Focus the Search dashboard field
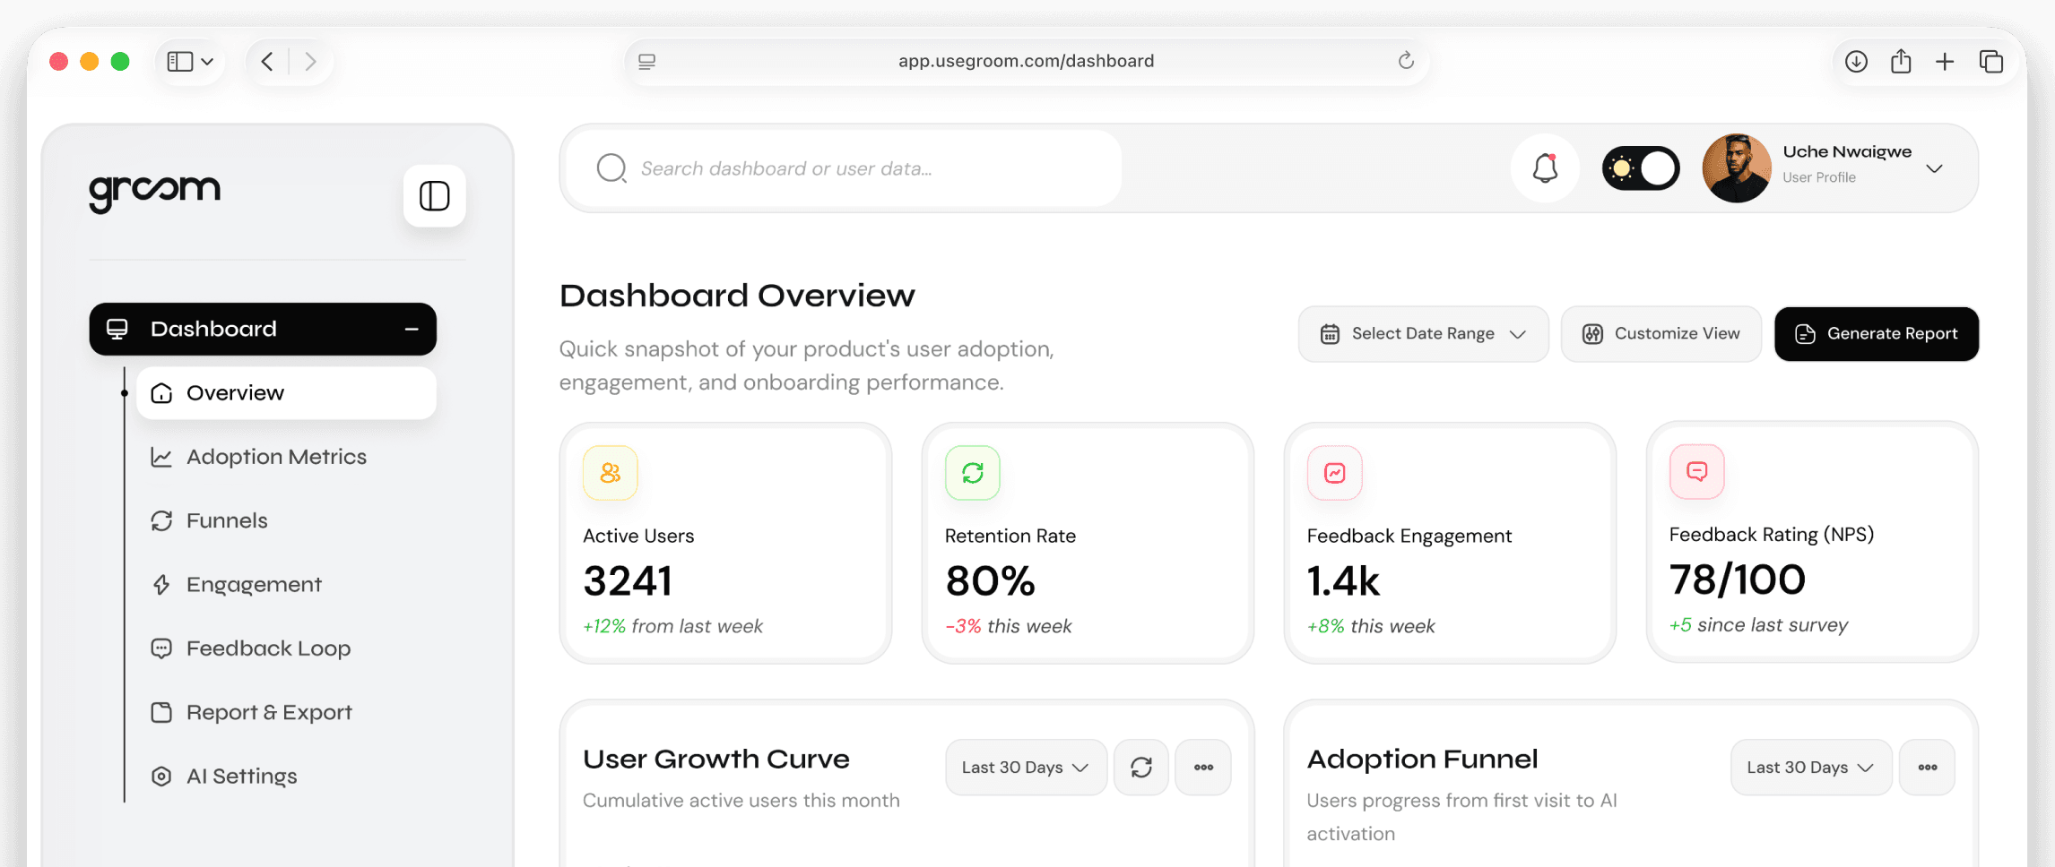The image size is (2055, 867). coord(844,168)
